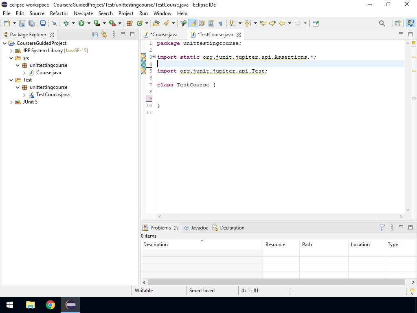Screen dimensions: 417x313
Task: Open Chrome from the Windows taskbar
Action: (50, 305)
